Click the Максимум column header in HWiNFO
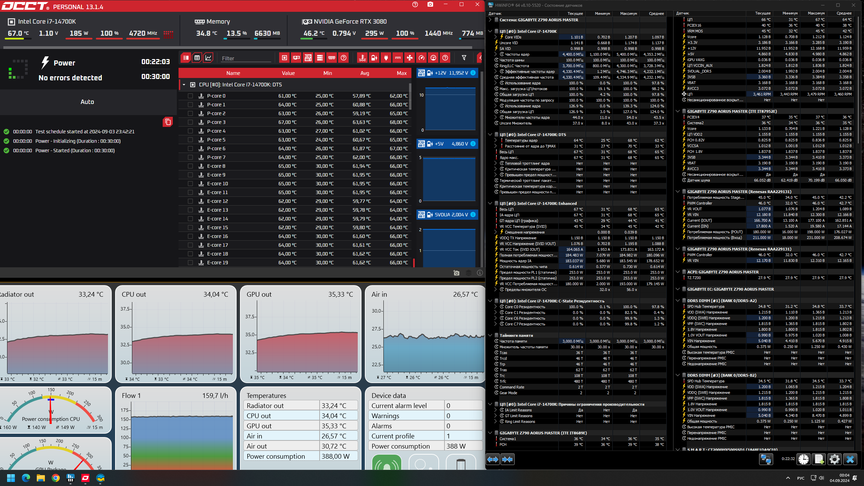The height and width of the screenshot is (486, 864). pos(628,13)
